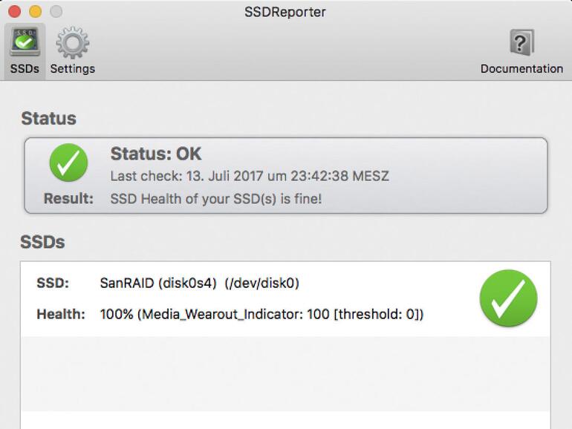Open the Documentation question-mark icon
The width and height of the screenshot is (572, 429).
tap(521, 42)
